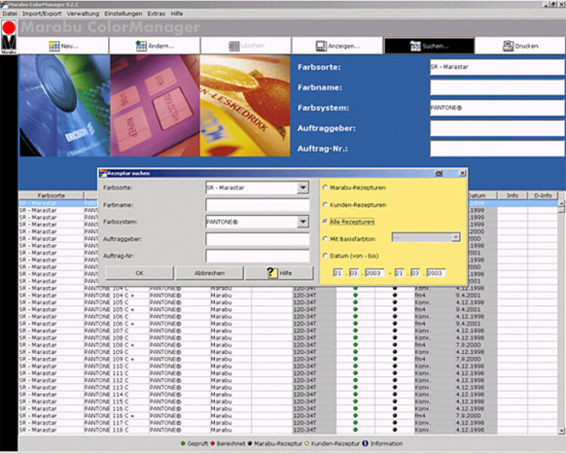Select the PANTONE 107 C row
This screenshot has height=454, width=566.
coord(288,331)
